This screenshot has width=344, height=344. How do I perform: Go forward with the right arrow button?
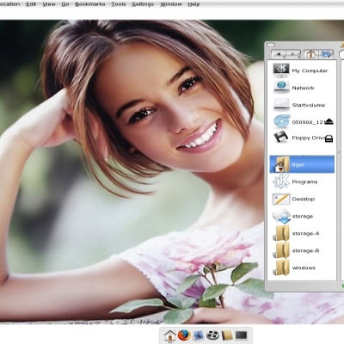pyautogui.click(x=293, y=53)
